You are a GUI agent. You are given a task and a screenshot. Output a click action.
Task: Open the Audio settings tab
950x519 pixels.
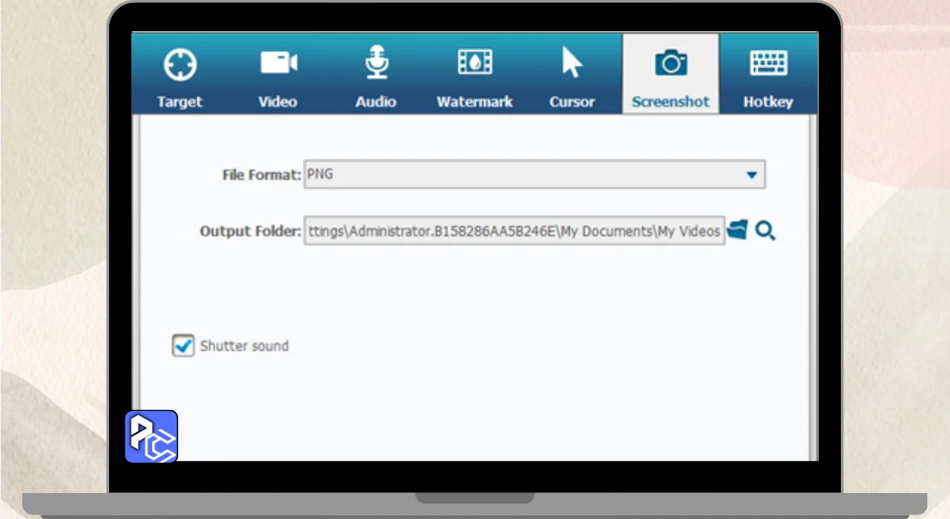pyautogui.click(x=376, y=74)
